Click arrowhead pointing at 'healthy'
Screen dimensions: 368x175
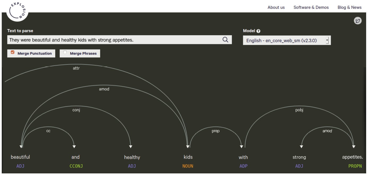131,147
